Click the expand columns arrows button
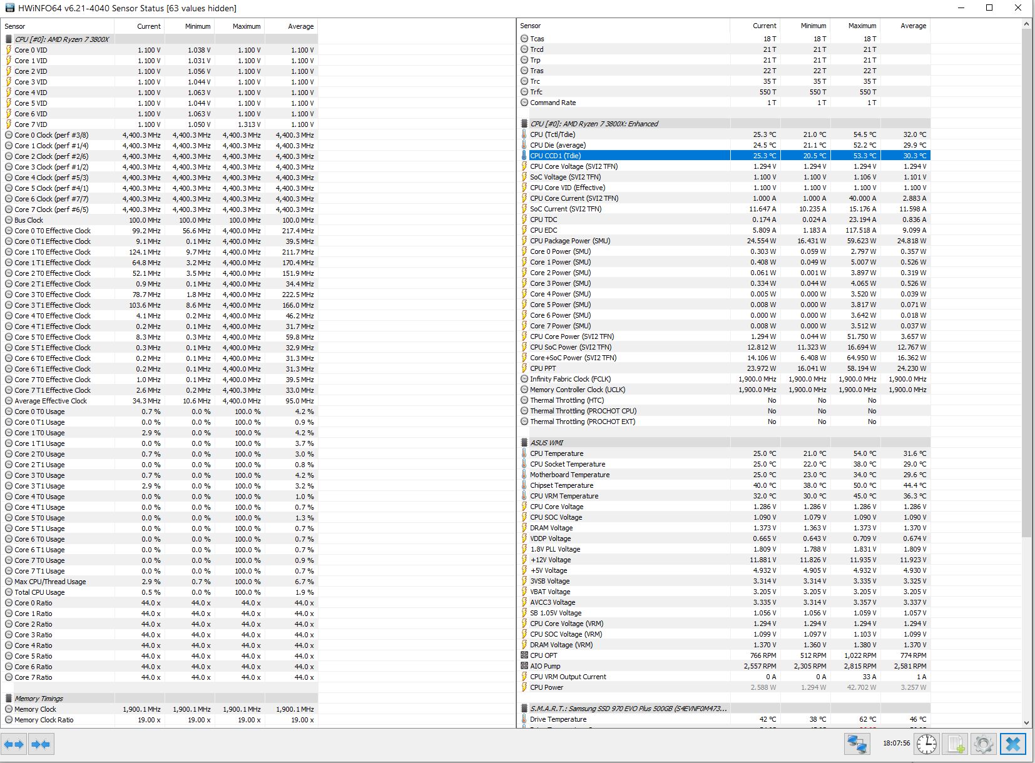This screenshot has height=763, width=1035. [14, 744]
